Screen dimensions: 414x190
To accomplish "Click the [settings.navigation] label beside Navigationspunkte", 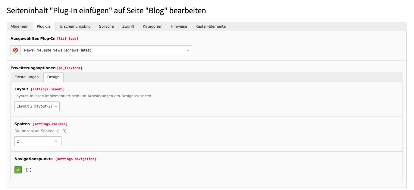I will (x=76, y=159).
